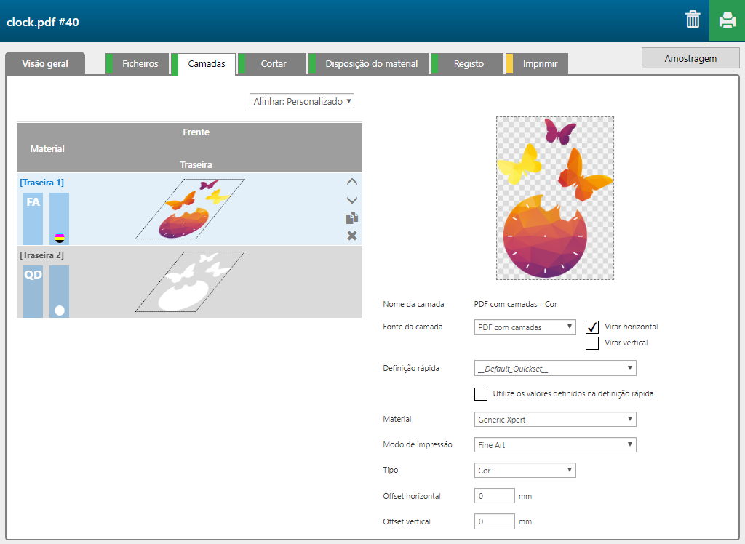This screenshot has width=745, height=544.
Task: Click the Offset horizontal input field
Action: pos(494,496)
